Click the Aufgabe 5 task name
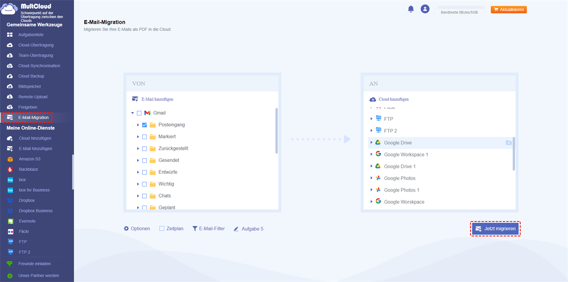568x282 pixels. (252, 229)
